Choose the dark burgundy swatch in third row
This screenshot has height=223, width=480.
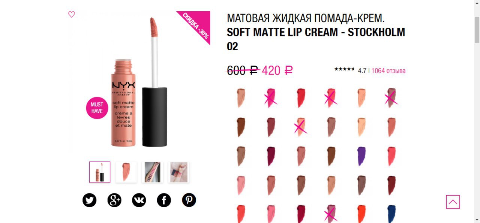pyautogui.click(x=271, y=156)
